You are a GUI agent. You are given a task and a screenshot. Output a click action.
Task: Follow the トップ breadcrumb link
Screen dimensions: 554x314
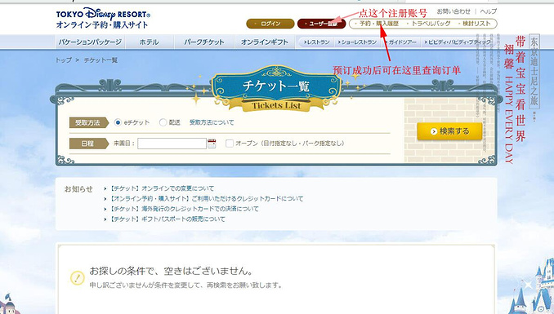tap(64, 60)
